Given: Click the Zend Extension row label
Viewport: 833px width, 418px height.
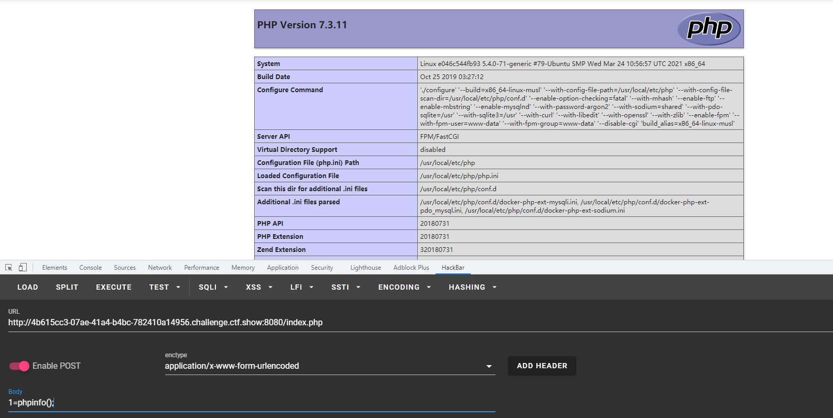Looking at the screenshot, I should (282, 249).
